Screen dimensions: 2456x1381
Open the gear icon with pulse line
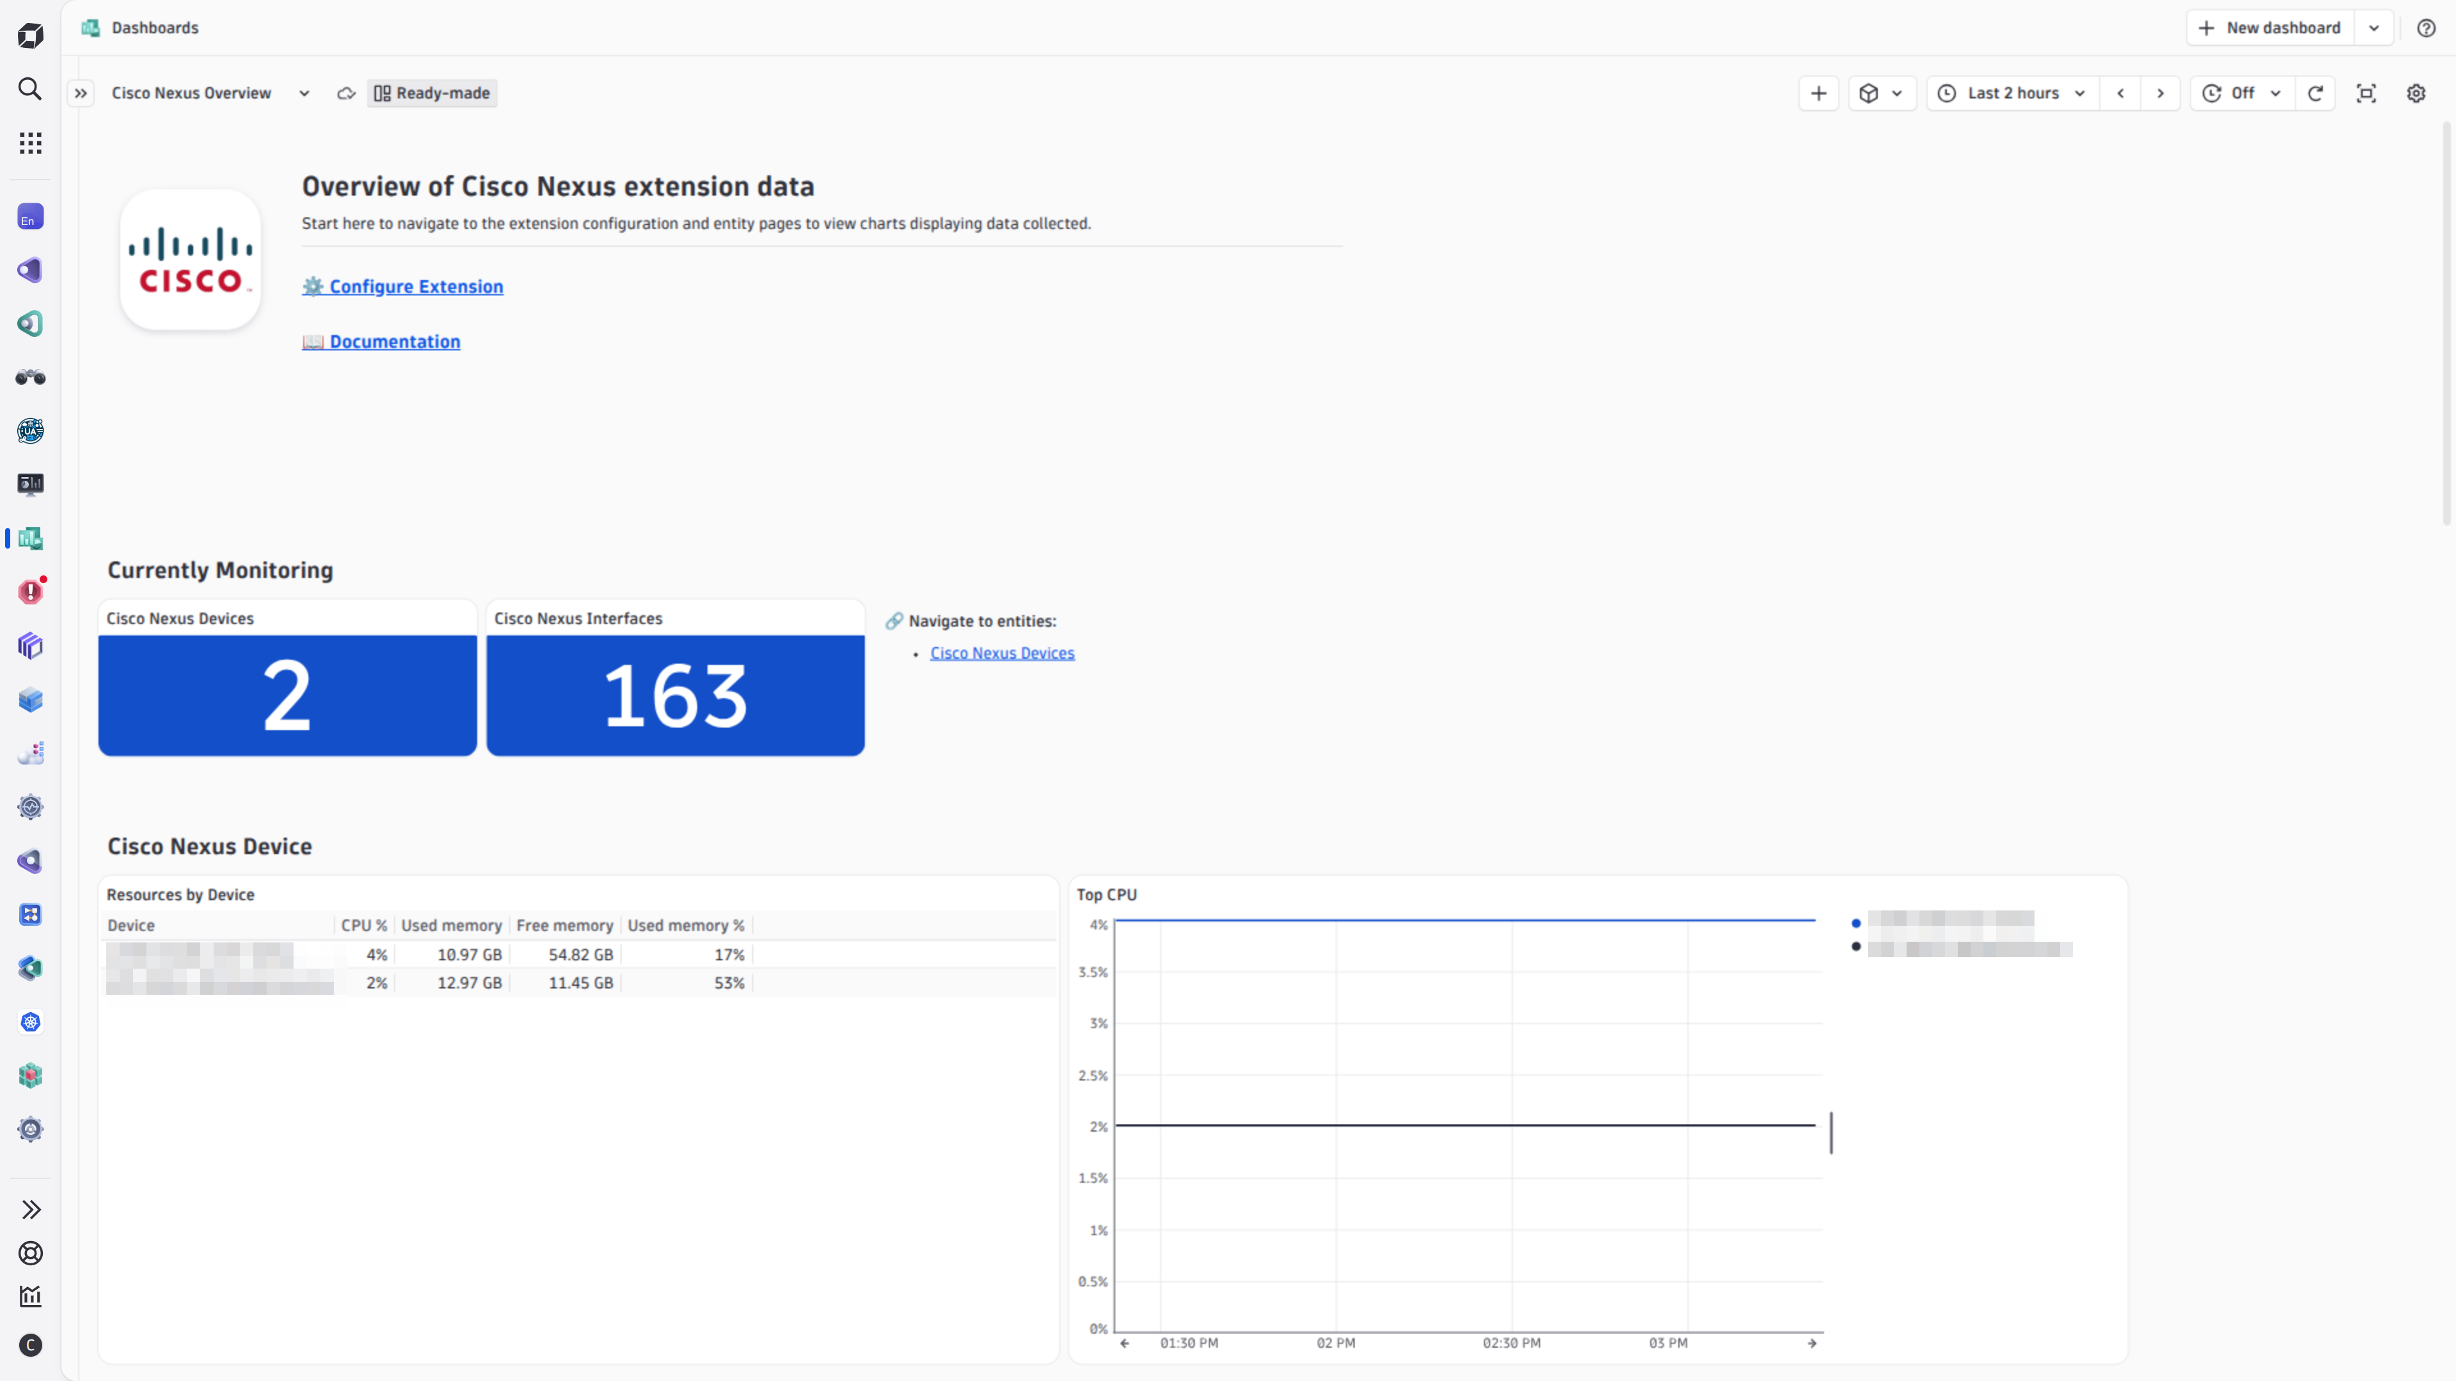click(x=31, y=808)
